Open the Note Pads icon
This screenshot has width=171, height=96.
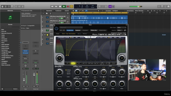tap(162, 6)
